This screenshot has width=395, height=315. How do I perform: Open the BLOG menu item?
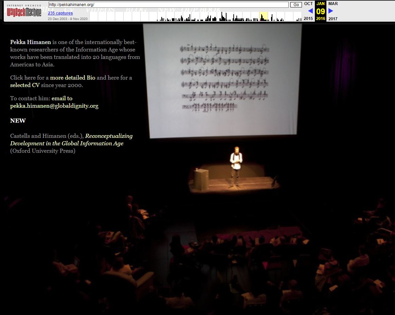click(x=136, y=10)
